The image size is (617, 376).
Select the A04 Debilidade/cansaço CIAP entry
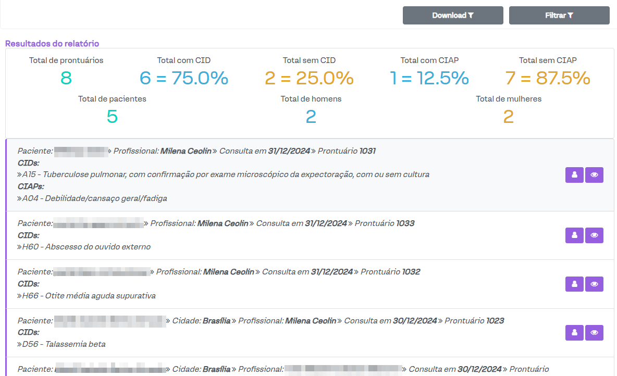pos(94,198)
